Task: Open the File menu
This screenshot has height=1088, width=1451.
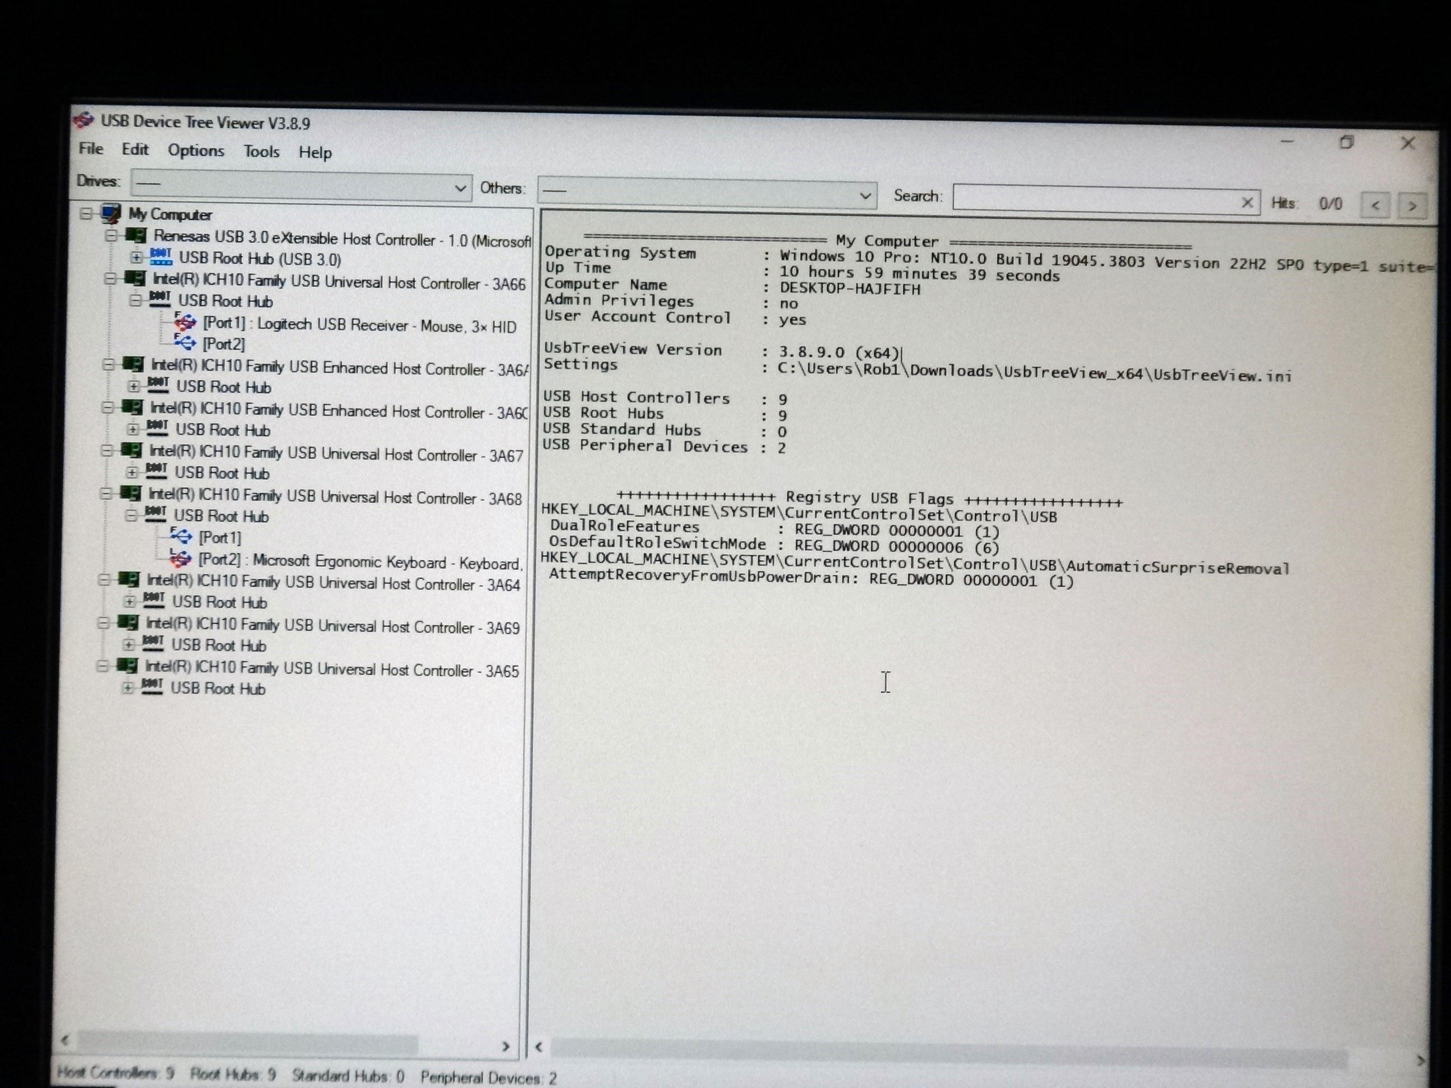Action: pyautogui.click(x=91, y=149)
